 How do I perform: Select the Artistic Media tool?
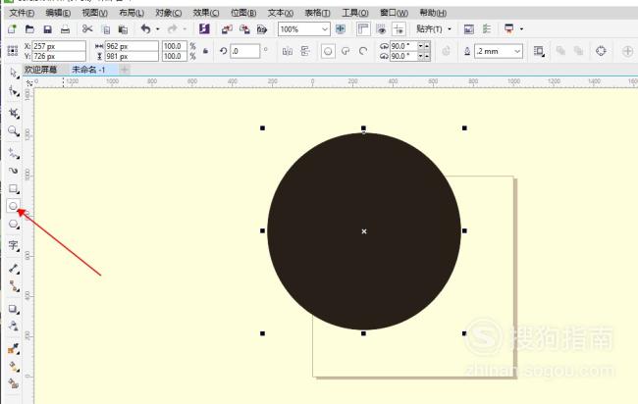tap(14, 171)
